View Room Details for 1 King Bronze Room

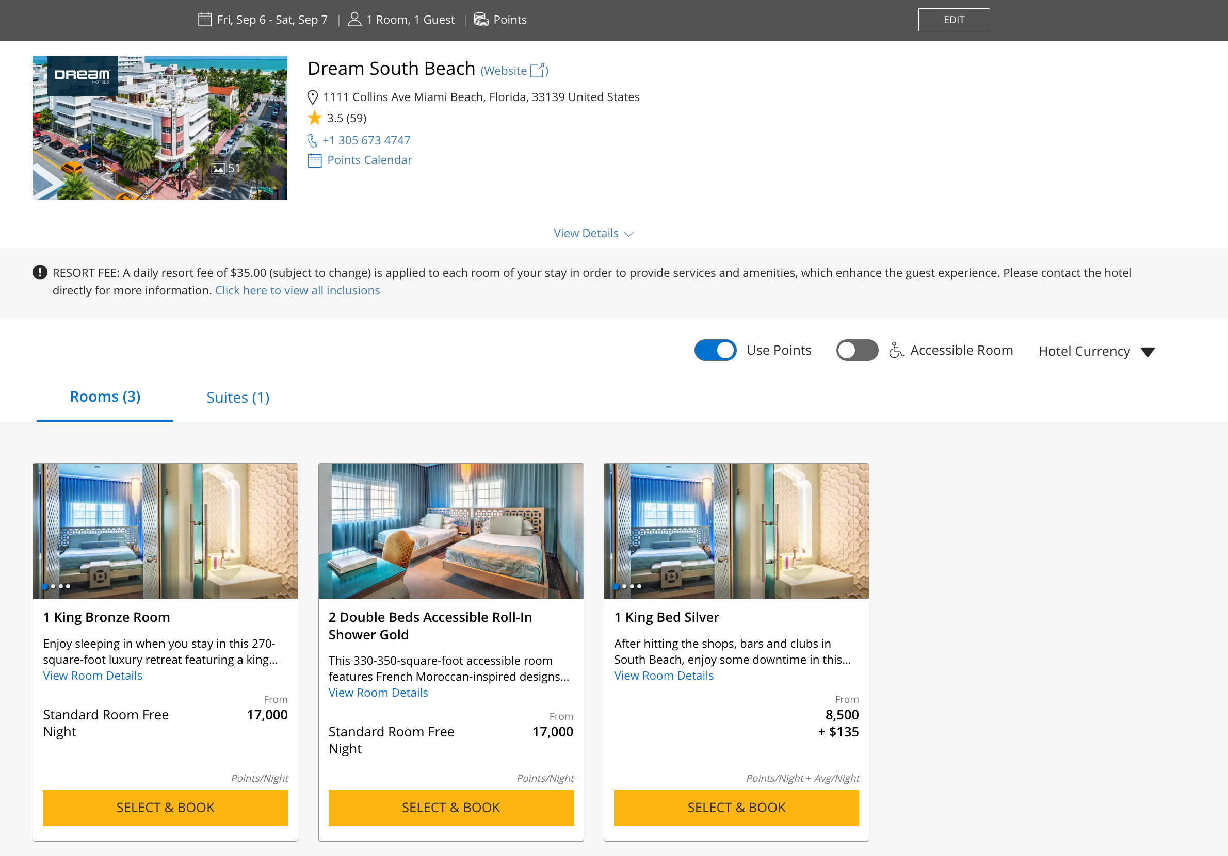point(92,676)
